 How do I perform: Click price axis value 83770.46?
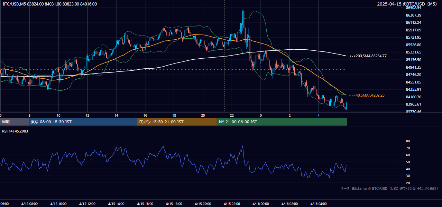tap(413, 112)
